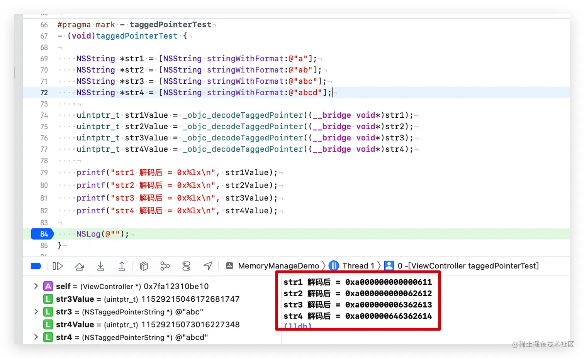Expand the self variable

(36, 286)
